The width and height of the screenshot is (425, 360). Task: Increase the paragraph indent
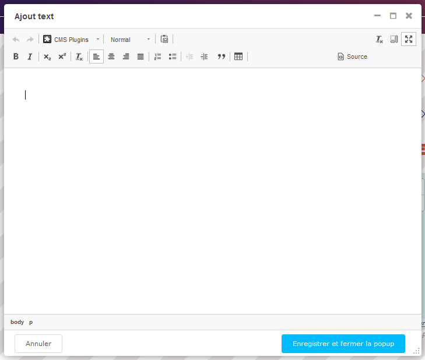pyautogui.click(x=204, y=57)
